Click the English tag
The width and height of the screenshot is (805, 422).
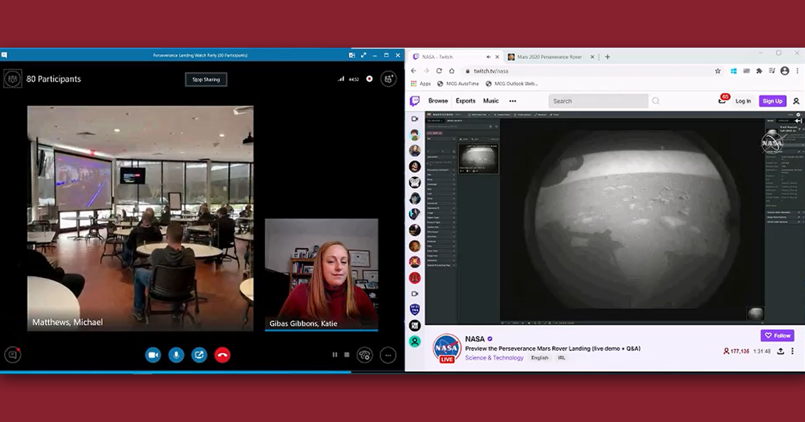coord(540,358)
